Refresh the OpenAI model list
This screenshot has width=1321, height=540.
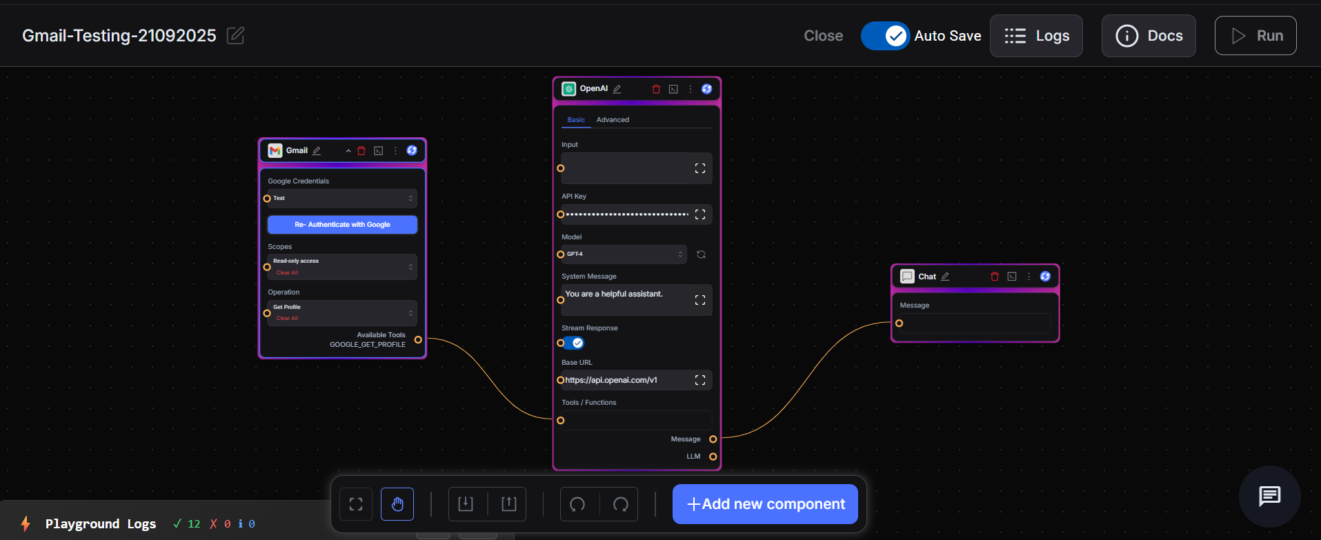tap(701, 254)
